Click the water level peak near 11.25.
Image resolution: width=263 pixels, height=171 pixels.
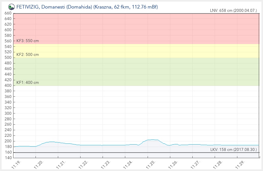[x=152, y=139]
